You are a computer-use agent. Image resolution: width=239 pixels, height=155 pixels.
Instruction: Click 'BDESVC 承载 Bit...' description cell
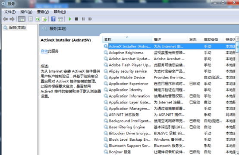(x=169, y=134)
